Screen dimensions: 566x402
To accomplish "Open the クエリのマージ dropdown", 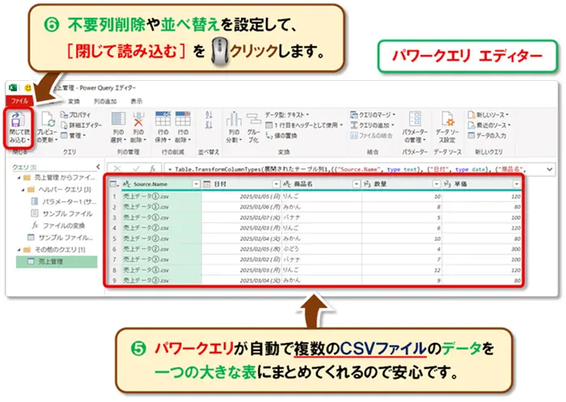I will click(373, 115).
